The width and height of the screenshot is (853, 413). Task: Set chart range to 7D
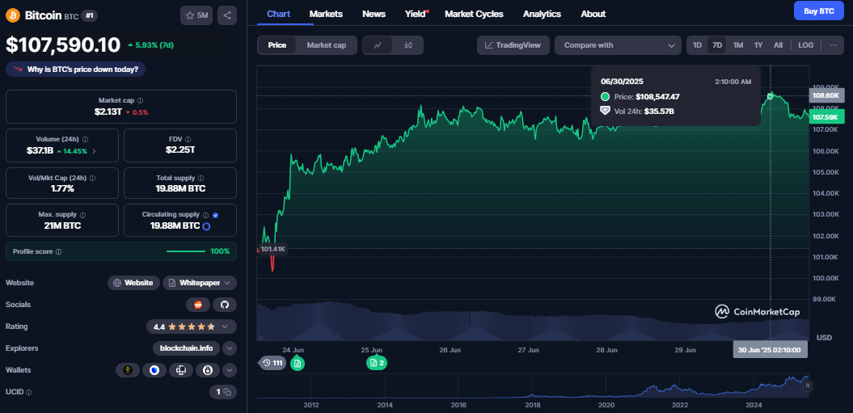point(717,45)
